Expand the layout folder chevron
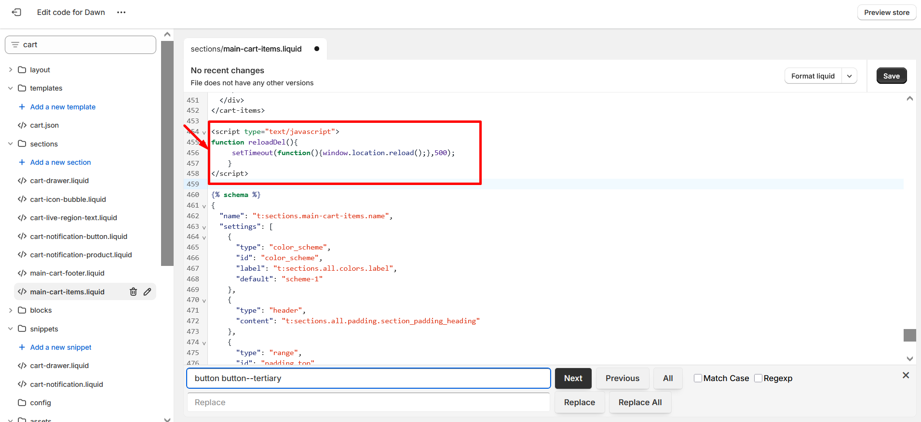921x422 pixels. coord(11,70)
